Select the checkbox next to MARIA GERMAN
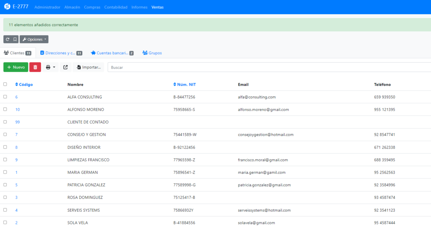Image resolution: width=431 pixels, height=250 pixels. [5, 172]
